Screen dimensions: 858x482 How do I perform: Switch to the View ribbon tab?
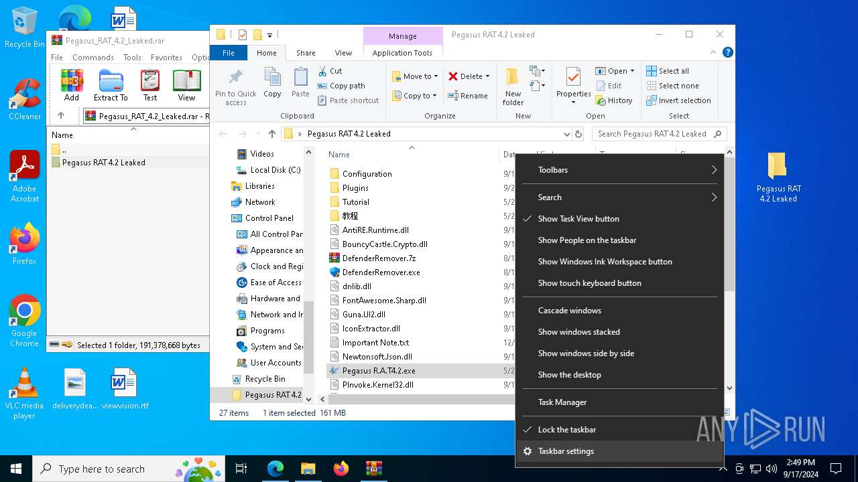[343, 53]
